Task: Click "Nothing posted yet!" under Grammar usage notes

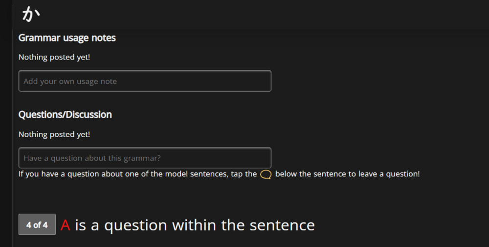Action: 54,57
